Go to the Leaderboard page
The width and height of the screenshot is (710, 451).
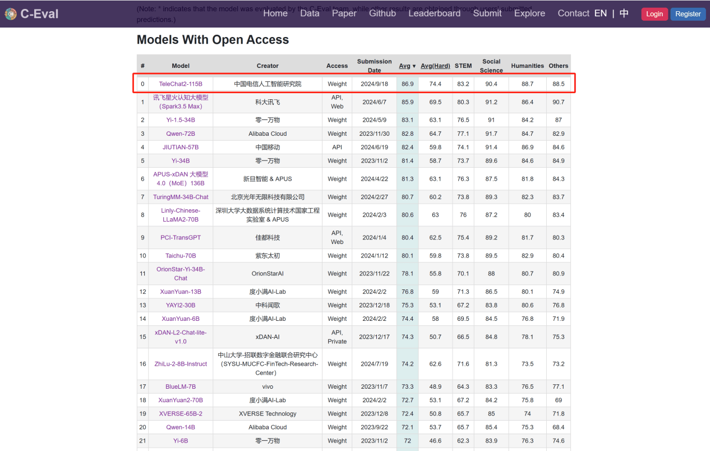point(434,13)
